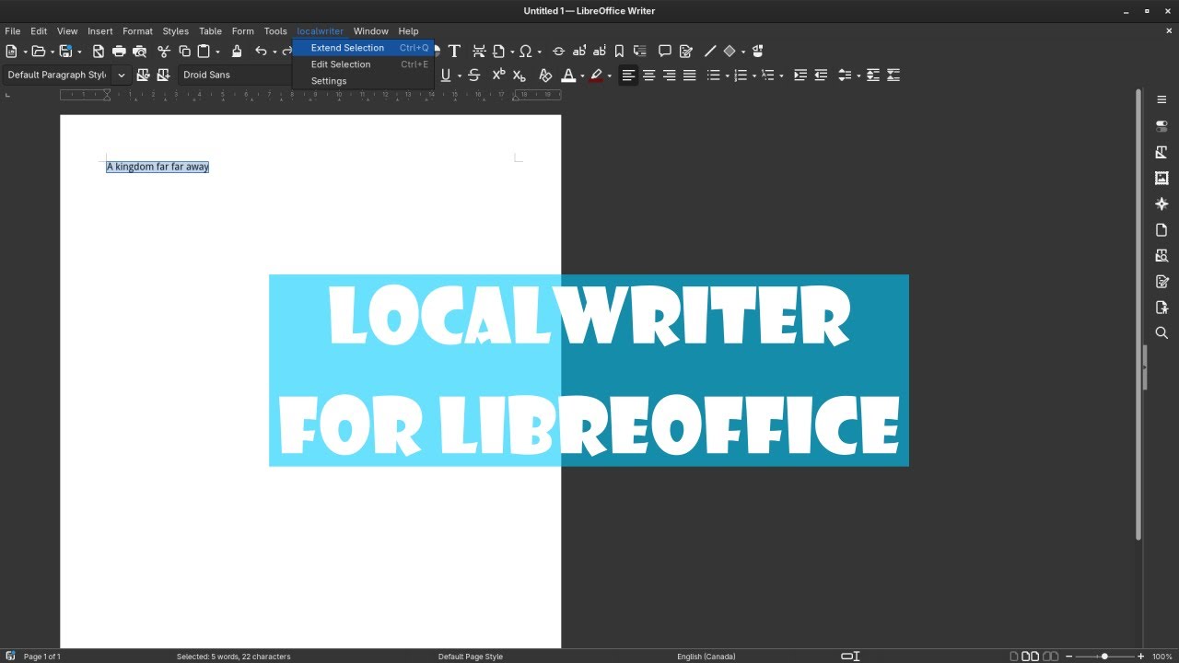Screen dimensions: 1179x663
Task: Increase paragraph indent
Action: point(800,76)
